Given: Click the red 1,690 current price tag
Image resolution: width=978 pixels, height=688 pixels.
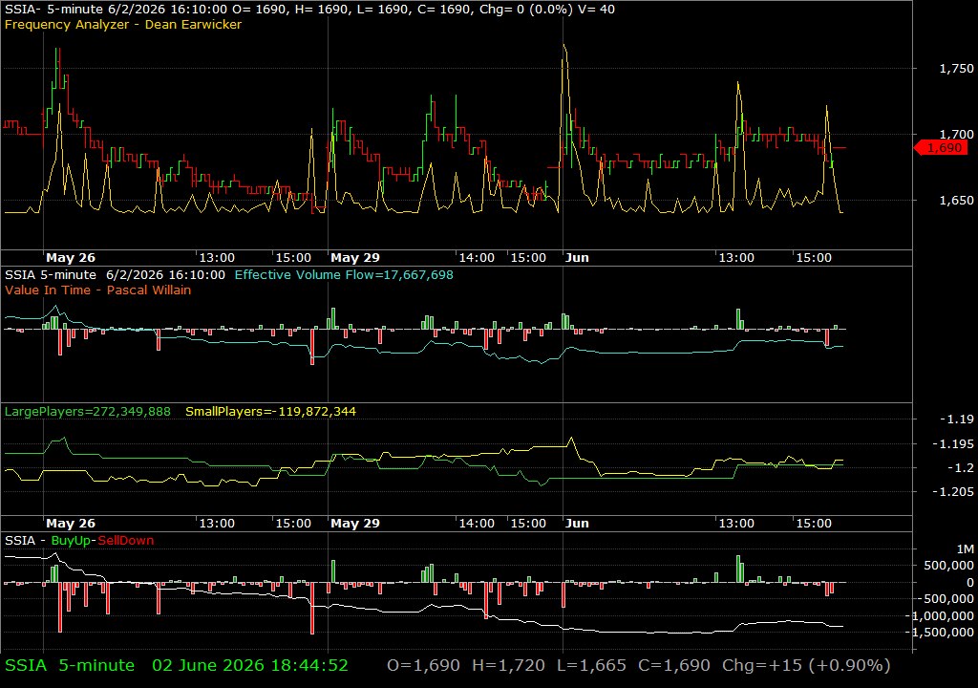Looking at the screenshot, I should (x=941, y=148).
